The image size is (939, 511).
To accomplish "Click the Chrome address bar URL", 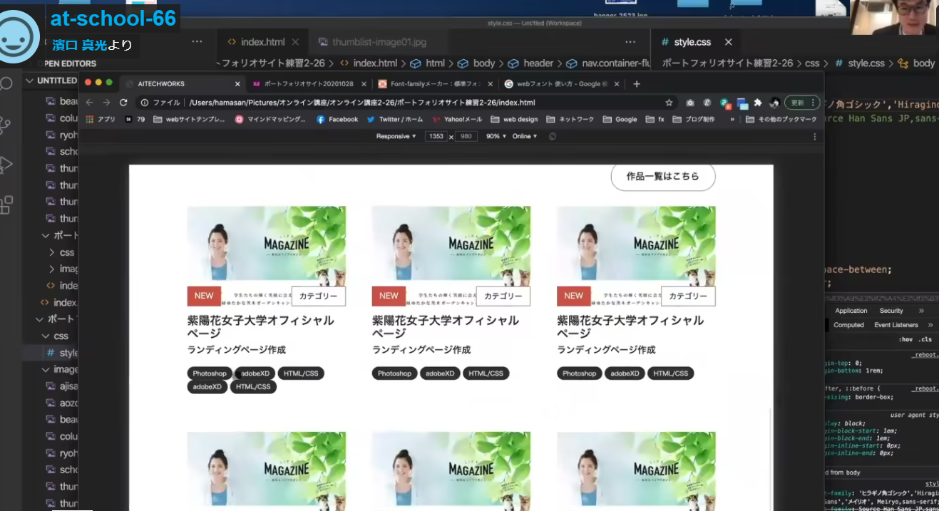I will tap(362, 103).
